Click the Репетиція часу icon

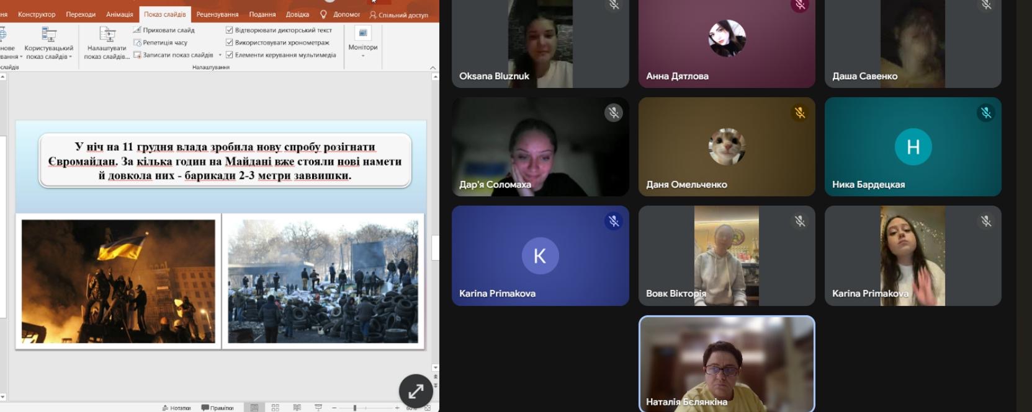point(137,43)
